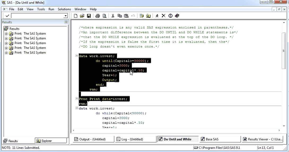Click the New Library toolbar icon
The image size is (289, 152).
point(142,16)
